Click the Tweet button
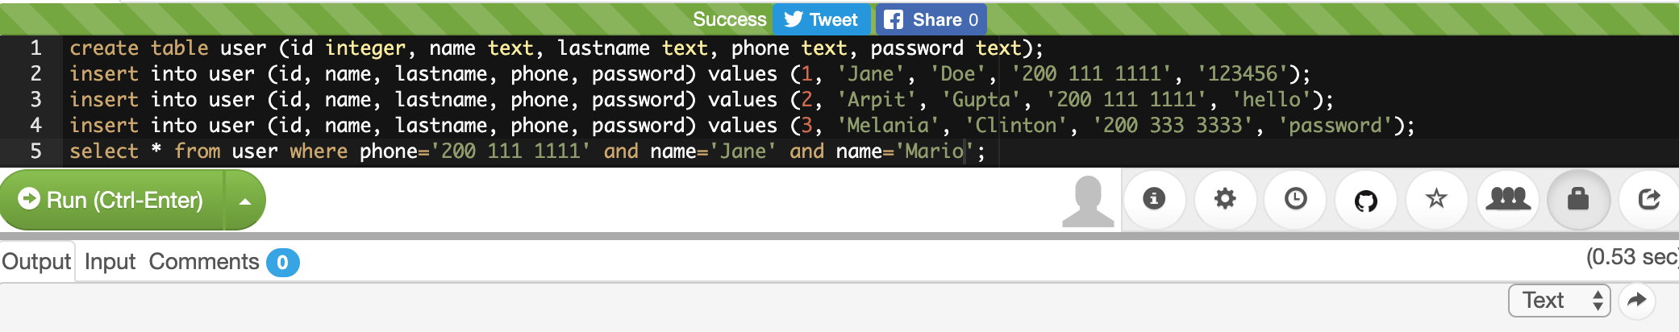The width and height of the screenshot is (1679, 332). pos(821,19)
